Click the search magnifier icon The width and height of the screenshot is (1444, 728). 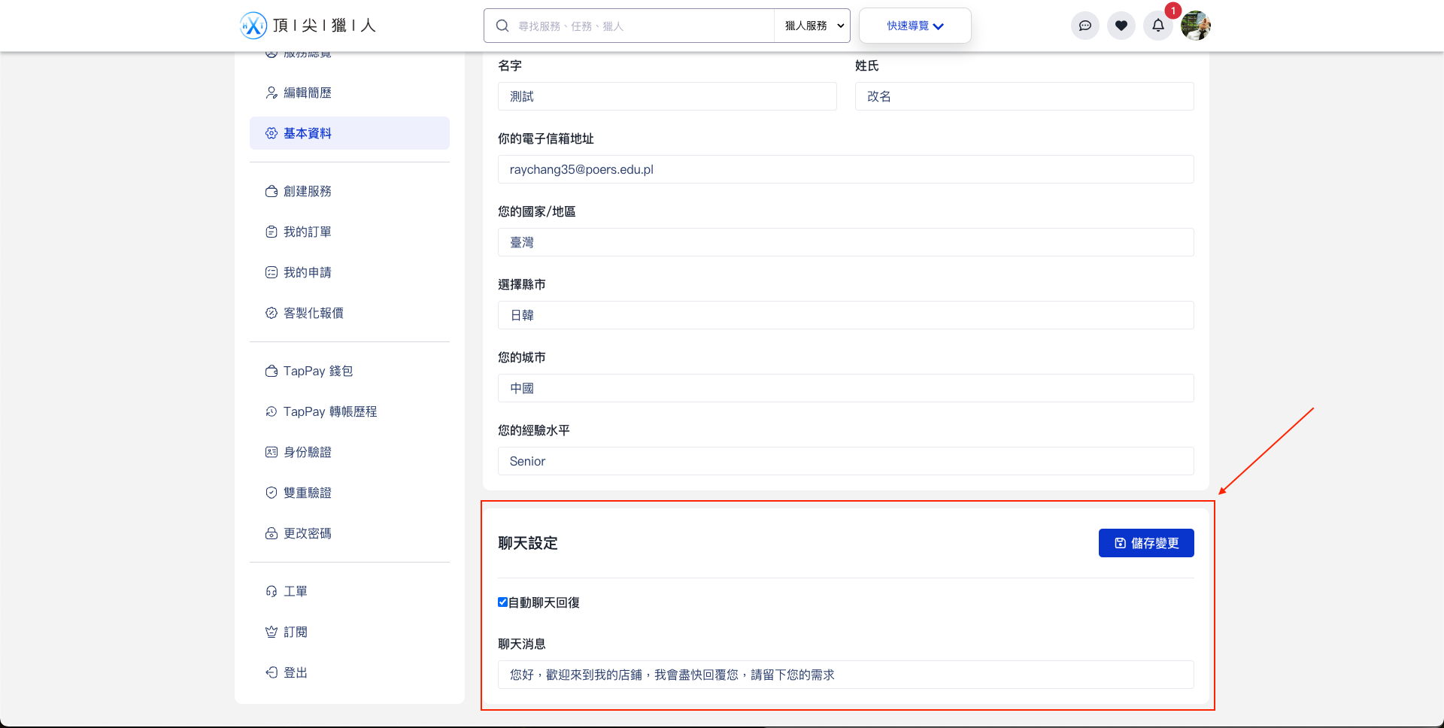[x=502, y=25]
